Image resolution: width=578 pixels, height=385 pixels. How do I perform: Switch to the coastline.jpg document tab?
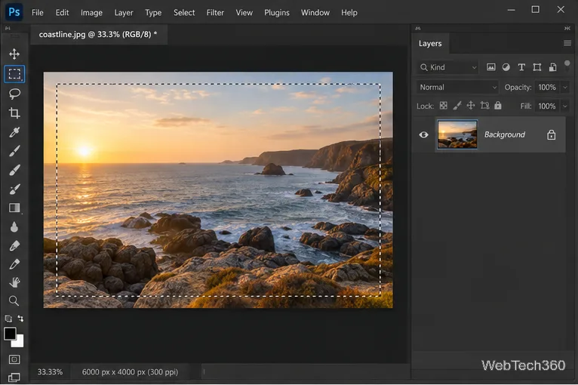(98, 34)
